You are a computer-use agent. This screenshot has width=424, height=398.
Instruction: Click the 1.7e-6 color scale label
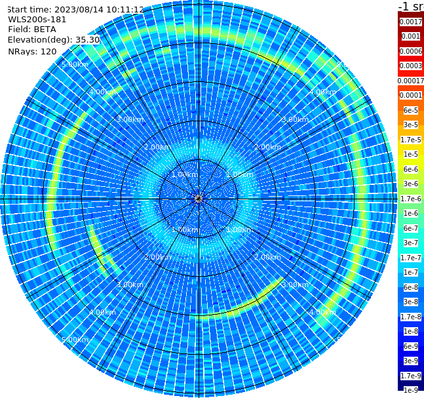411,199
